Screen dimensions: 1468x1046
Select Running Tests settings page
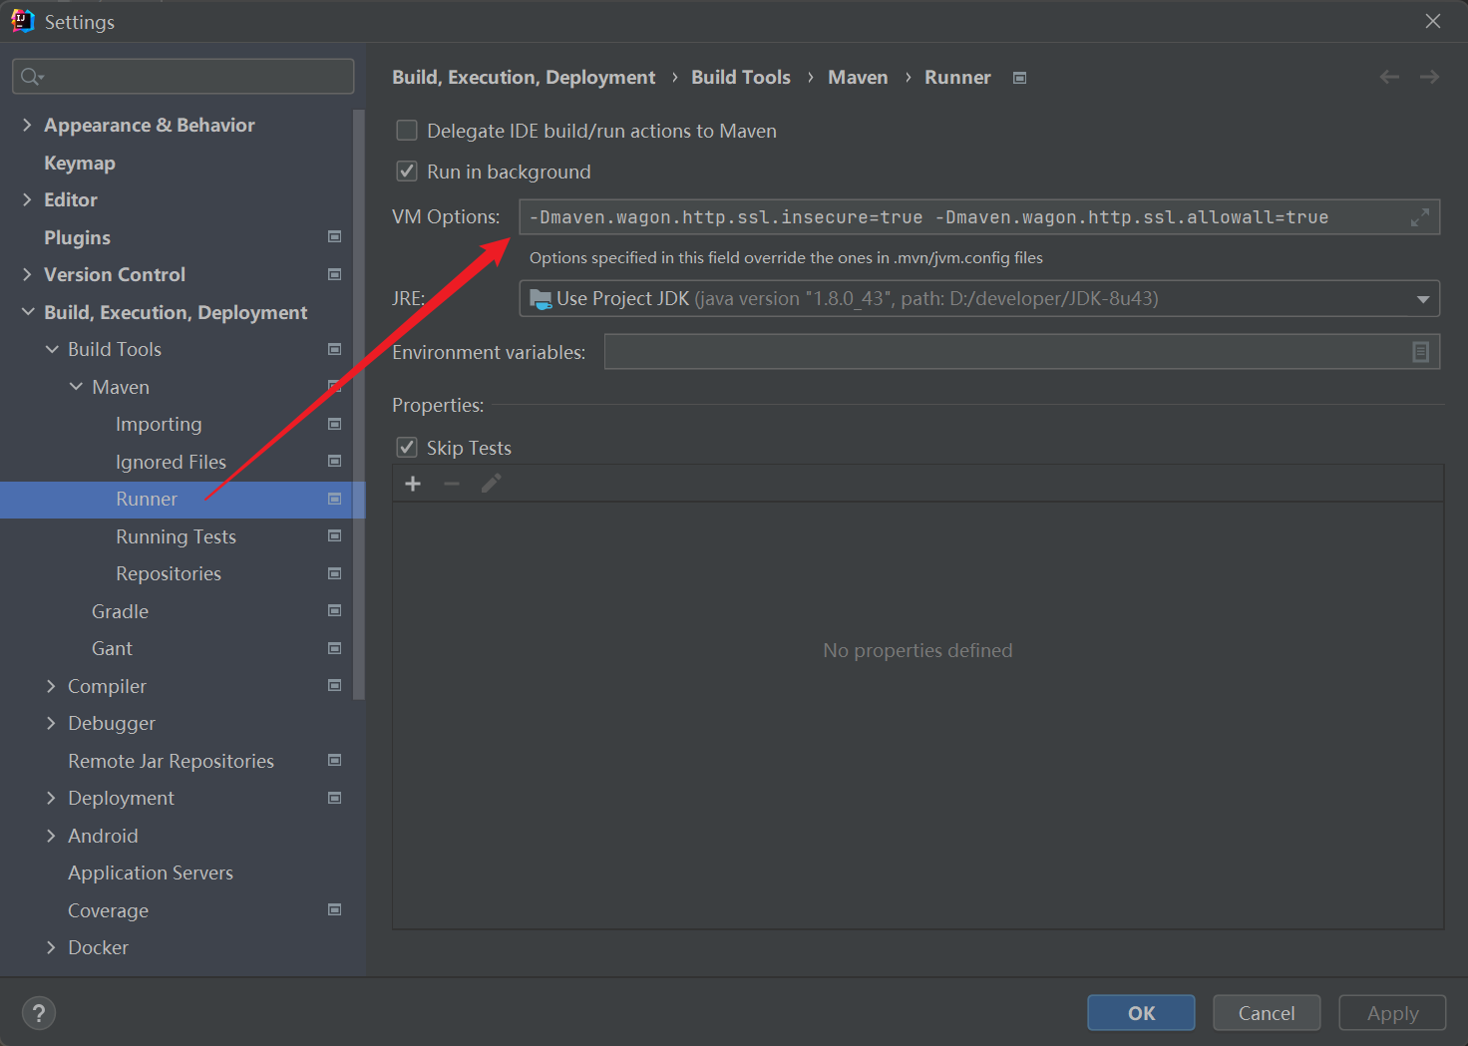(x=176, y=536)
